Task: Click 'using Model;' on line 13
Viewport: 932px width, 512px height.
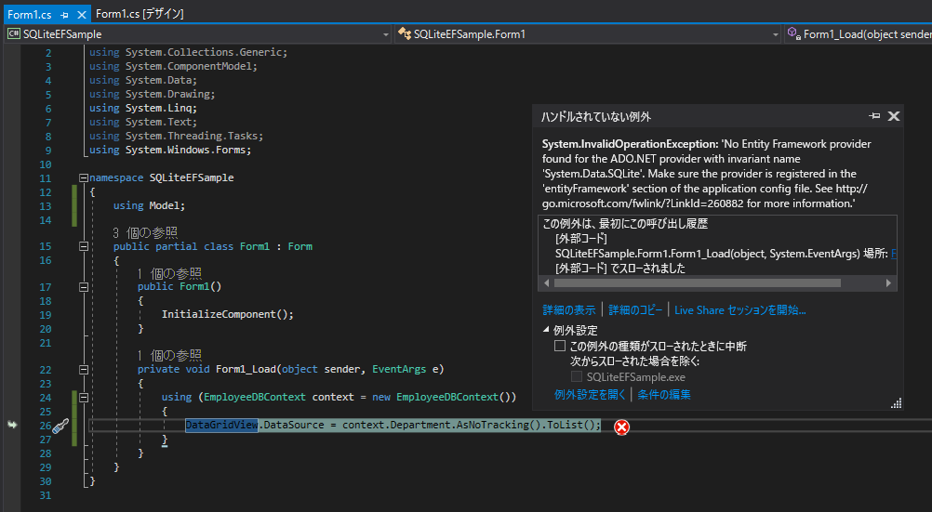Action: pyautogui.click(x=149, y=205)
